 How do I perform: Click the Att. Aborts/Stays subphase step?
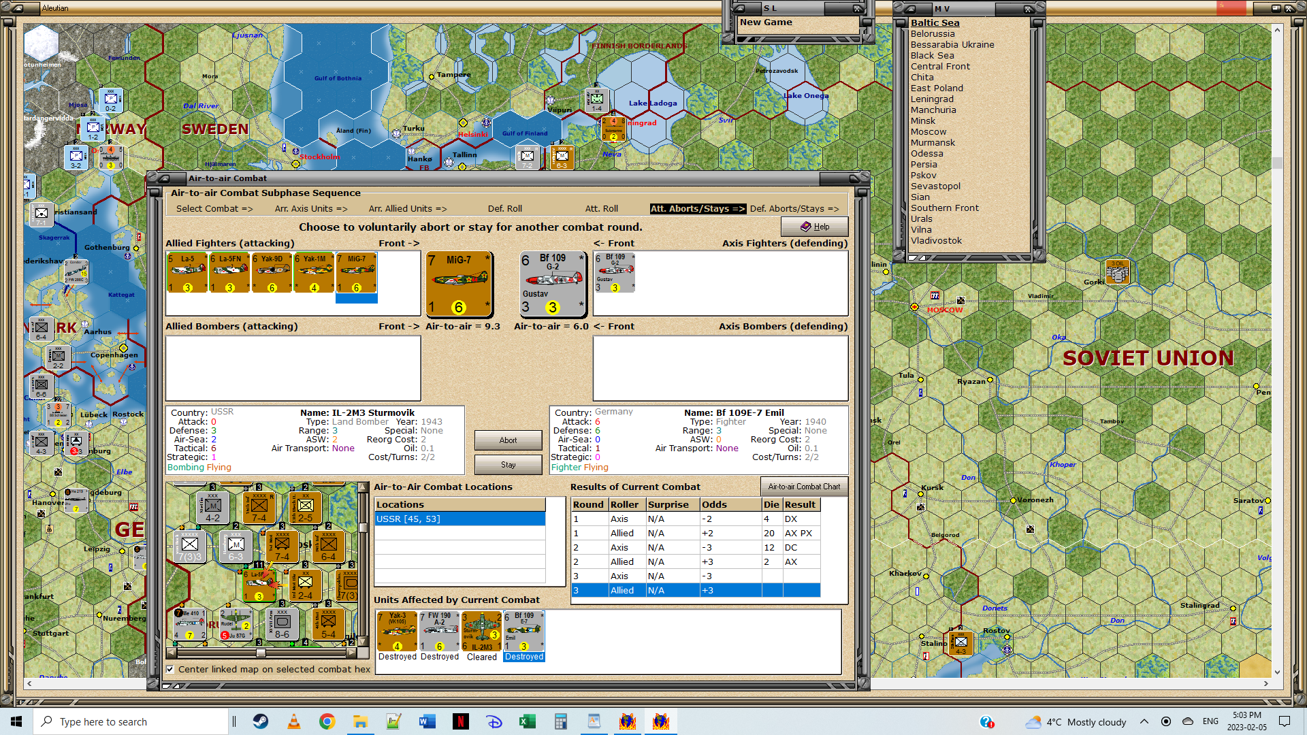pyautogui.click(x=698, y=209)
